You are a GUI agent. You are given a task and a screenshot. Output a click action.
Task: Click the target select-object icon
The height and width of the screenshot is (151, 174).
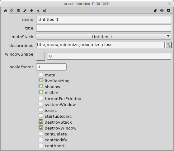(162, 11)
